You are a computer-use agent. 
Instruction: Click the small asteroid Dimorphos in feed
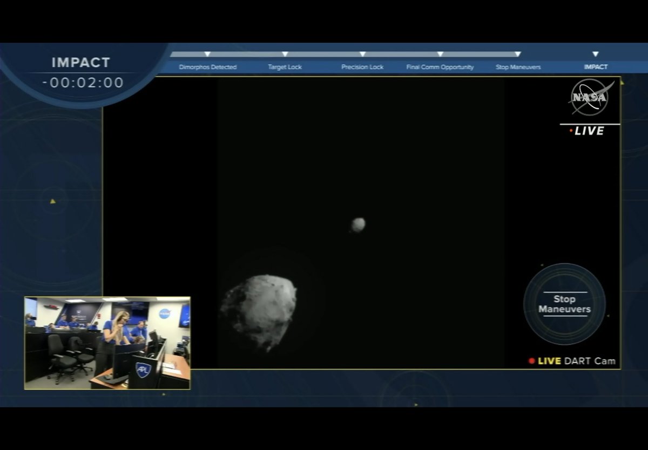pyautogui.click(x=358, y=224)
